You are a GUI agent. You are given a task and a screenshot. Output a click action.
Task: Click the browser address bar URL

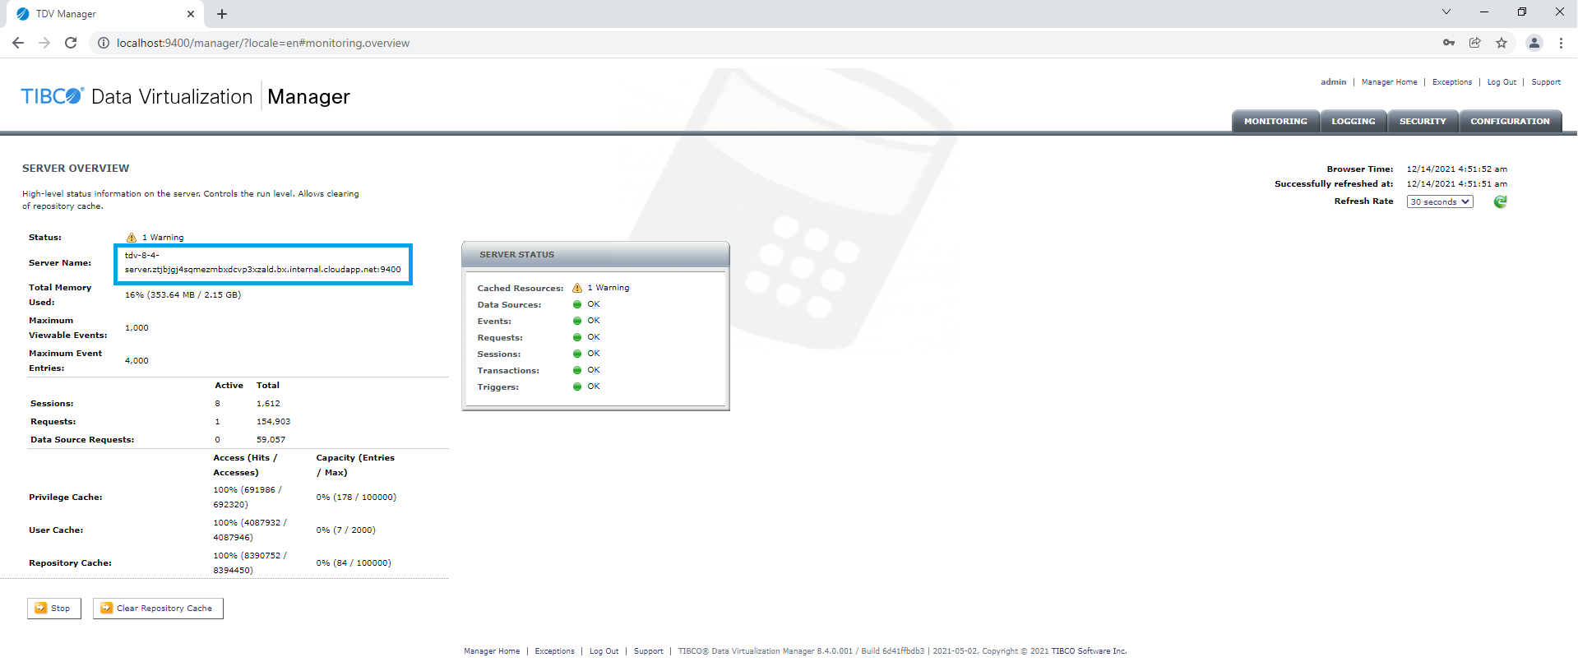point(263,43)
